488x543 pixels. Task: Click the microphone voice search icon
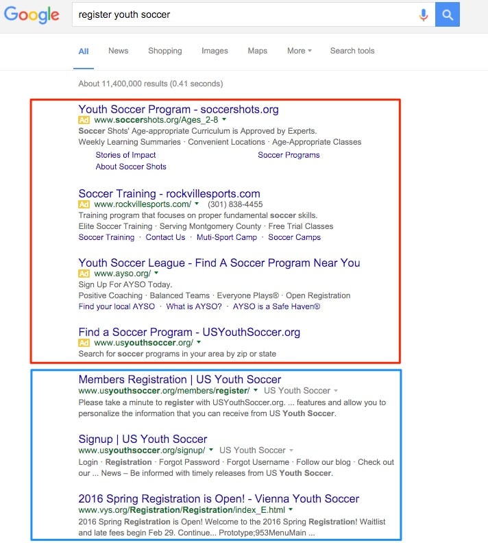click(x=424, y=15)
